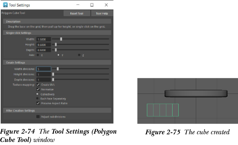Toggle the Preserve Aspect Ratio checkbox
This screenshot has width=238, height=145.
(38, 103)
